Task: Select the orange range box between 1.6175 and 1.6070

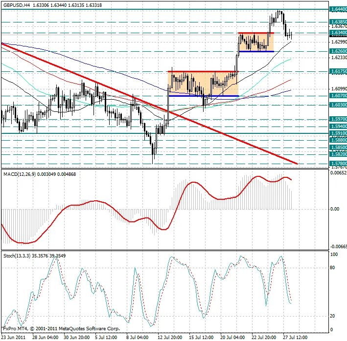Action: (203, 84)
